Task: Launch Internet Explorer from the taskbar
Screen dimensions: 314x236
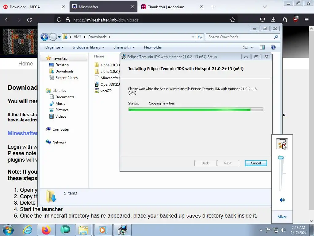Action: coord(27,230)
